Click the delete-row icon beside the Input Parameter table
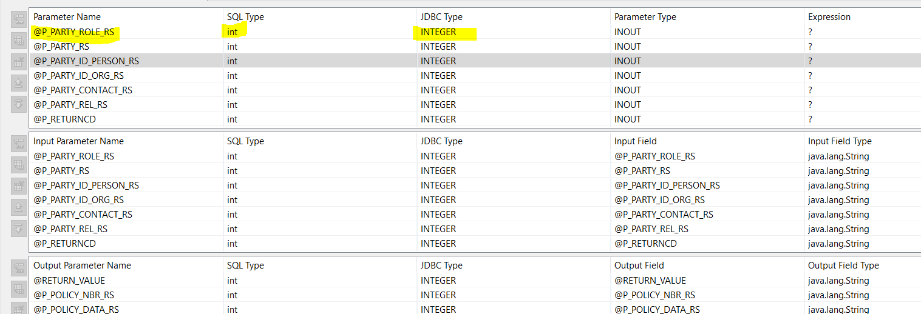Screen dimensions: 921x314 pos(18,186)
